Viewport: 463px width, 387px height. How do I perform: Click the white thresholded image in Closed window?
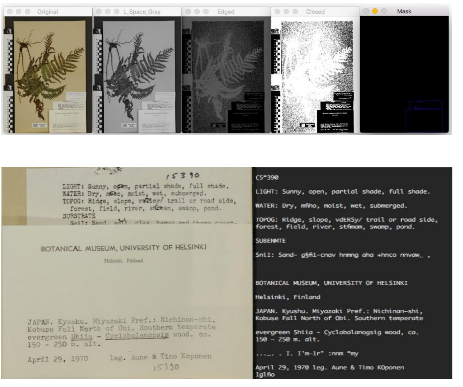click(315, 75)
